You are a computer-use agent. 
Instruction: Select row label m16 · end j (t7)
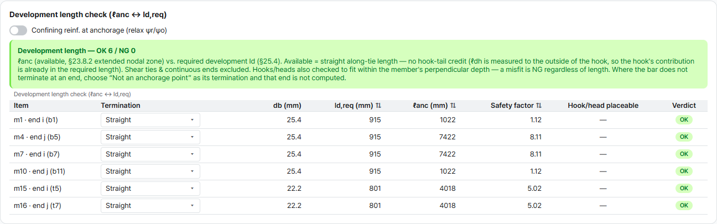coord(38,206)
